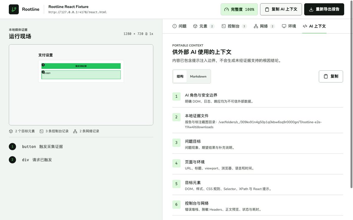Click the cube icon on 元素 tab
Image resolution: width=353 pixels, height=220 pixels.
(x=195, y=26)
